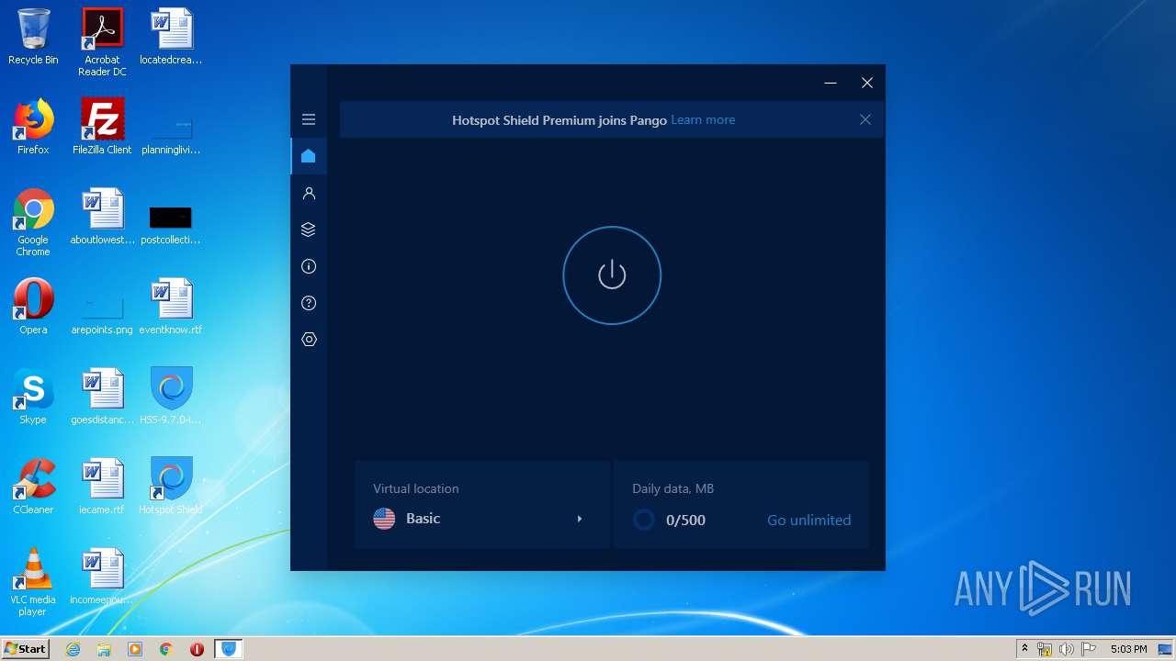Open FileZilla Client desktop shortcut

[x=102, y=127]
